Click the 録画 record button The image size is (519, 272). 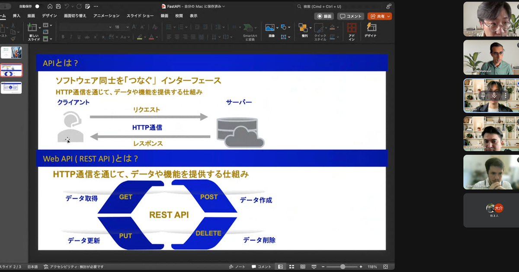[324, 16]
